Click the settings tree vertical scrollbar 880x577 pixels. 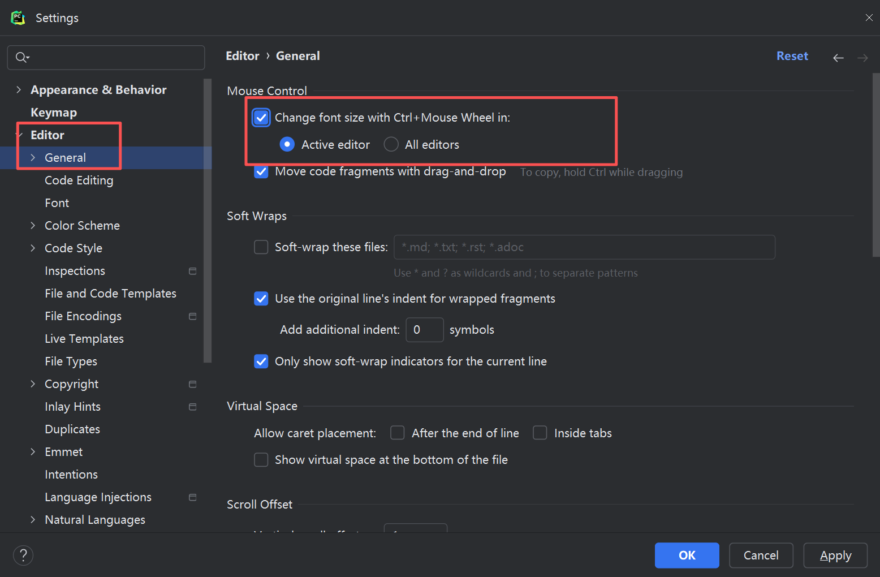[208, 221]
